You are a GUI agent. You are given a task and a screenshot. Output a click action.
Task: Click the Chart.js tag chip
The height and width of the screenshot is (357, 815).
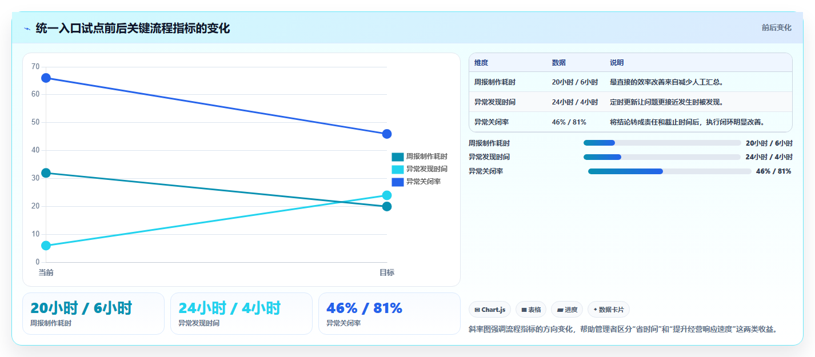[490, 310]
